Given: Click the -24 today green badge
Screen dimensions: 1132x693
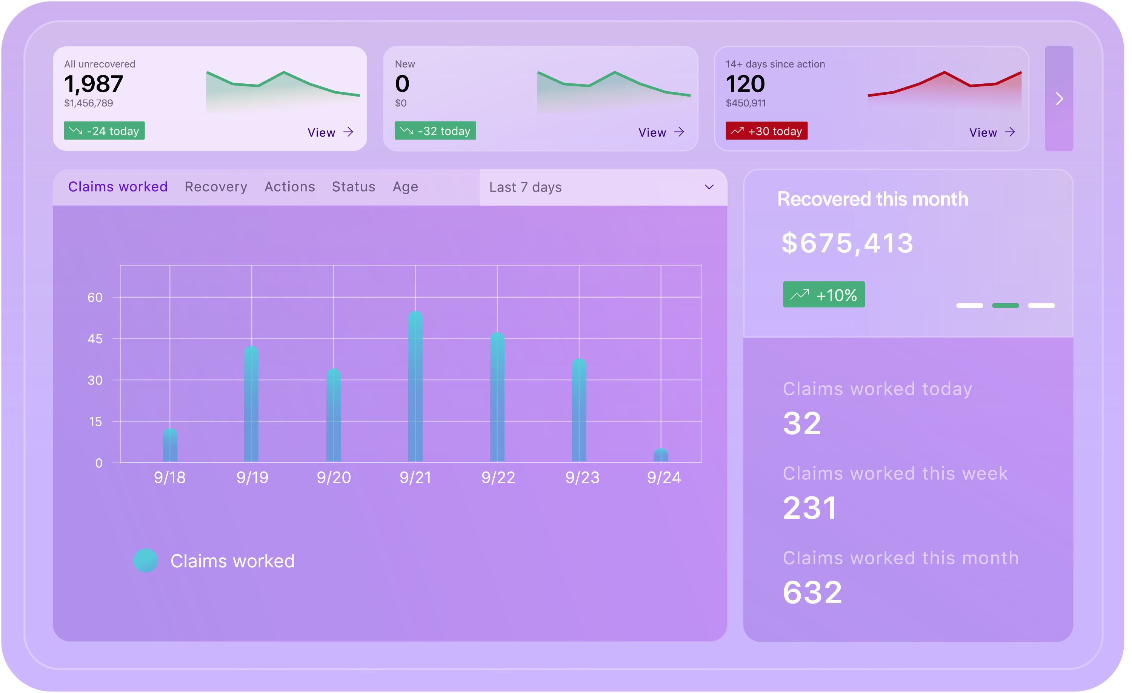Looking at the screenshot, I should click(104, 131).
